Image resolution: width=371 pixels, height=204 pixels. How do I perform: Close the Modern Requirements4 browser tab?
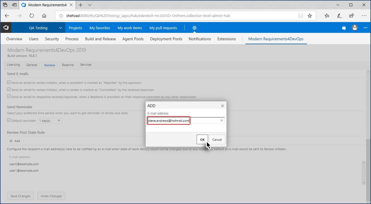(x=71, y=5)
